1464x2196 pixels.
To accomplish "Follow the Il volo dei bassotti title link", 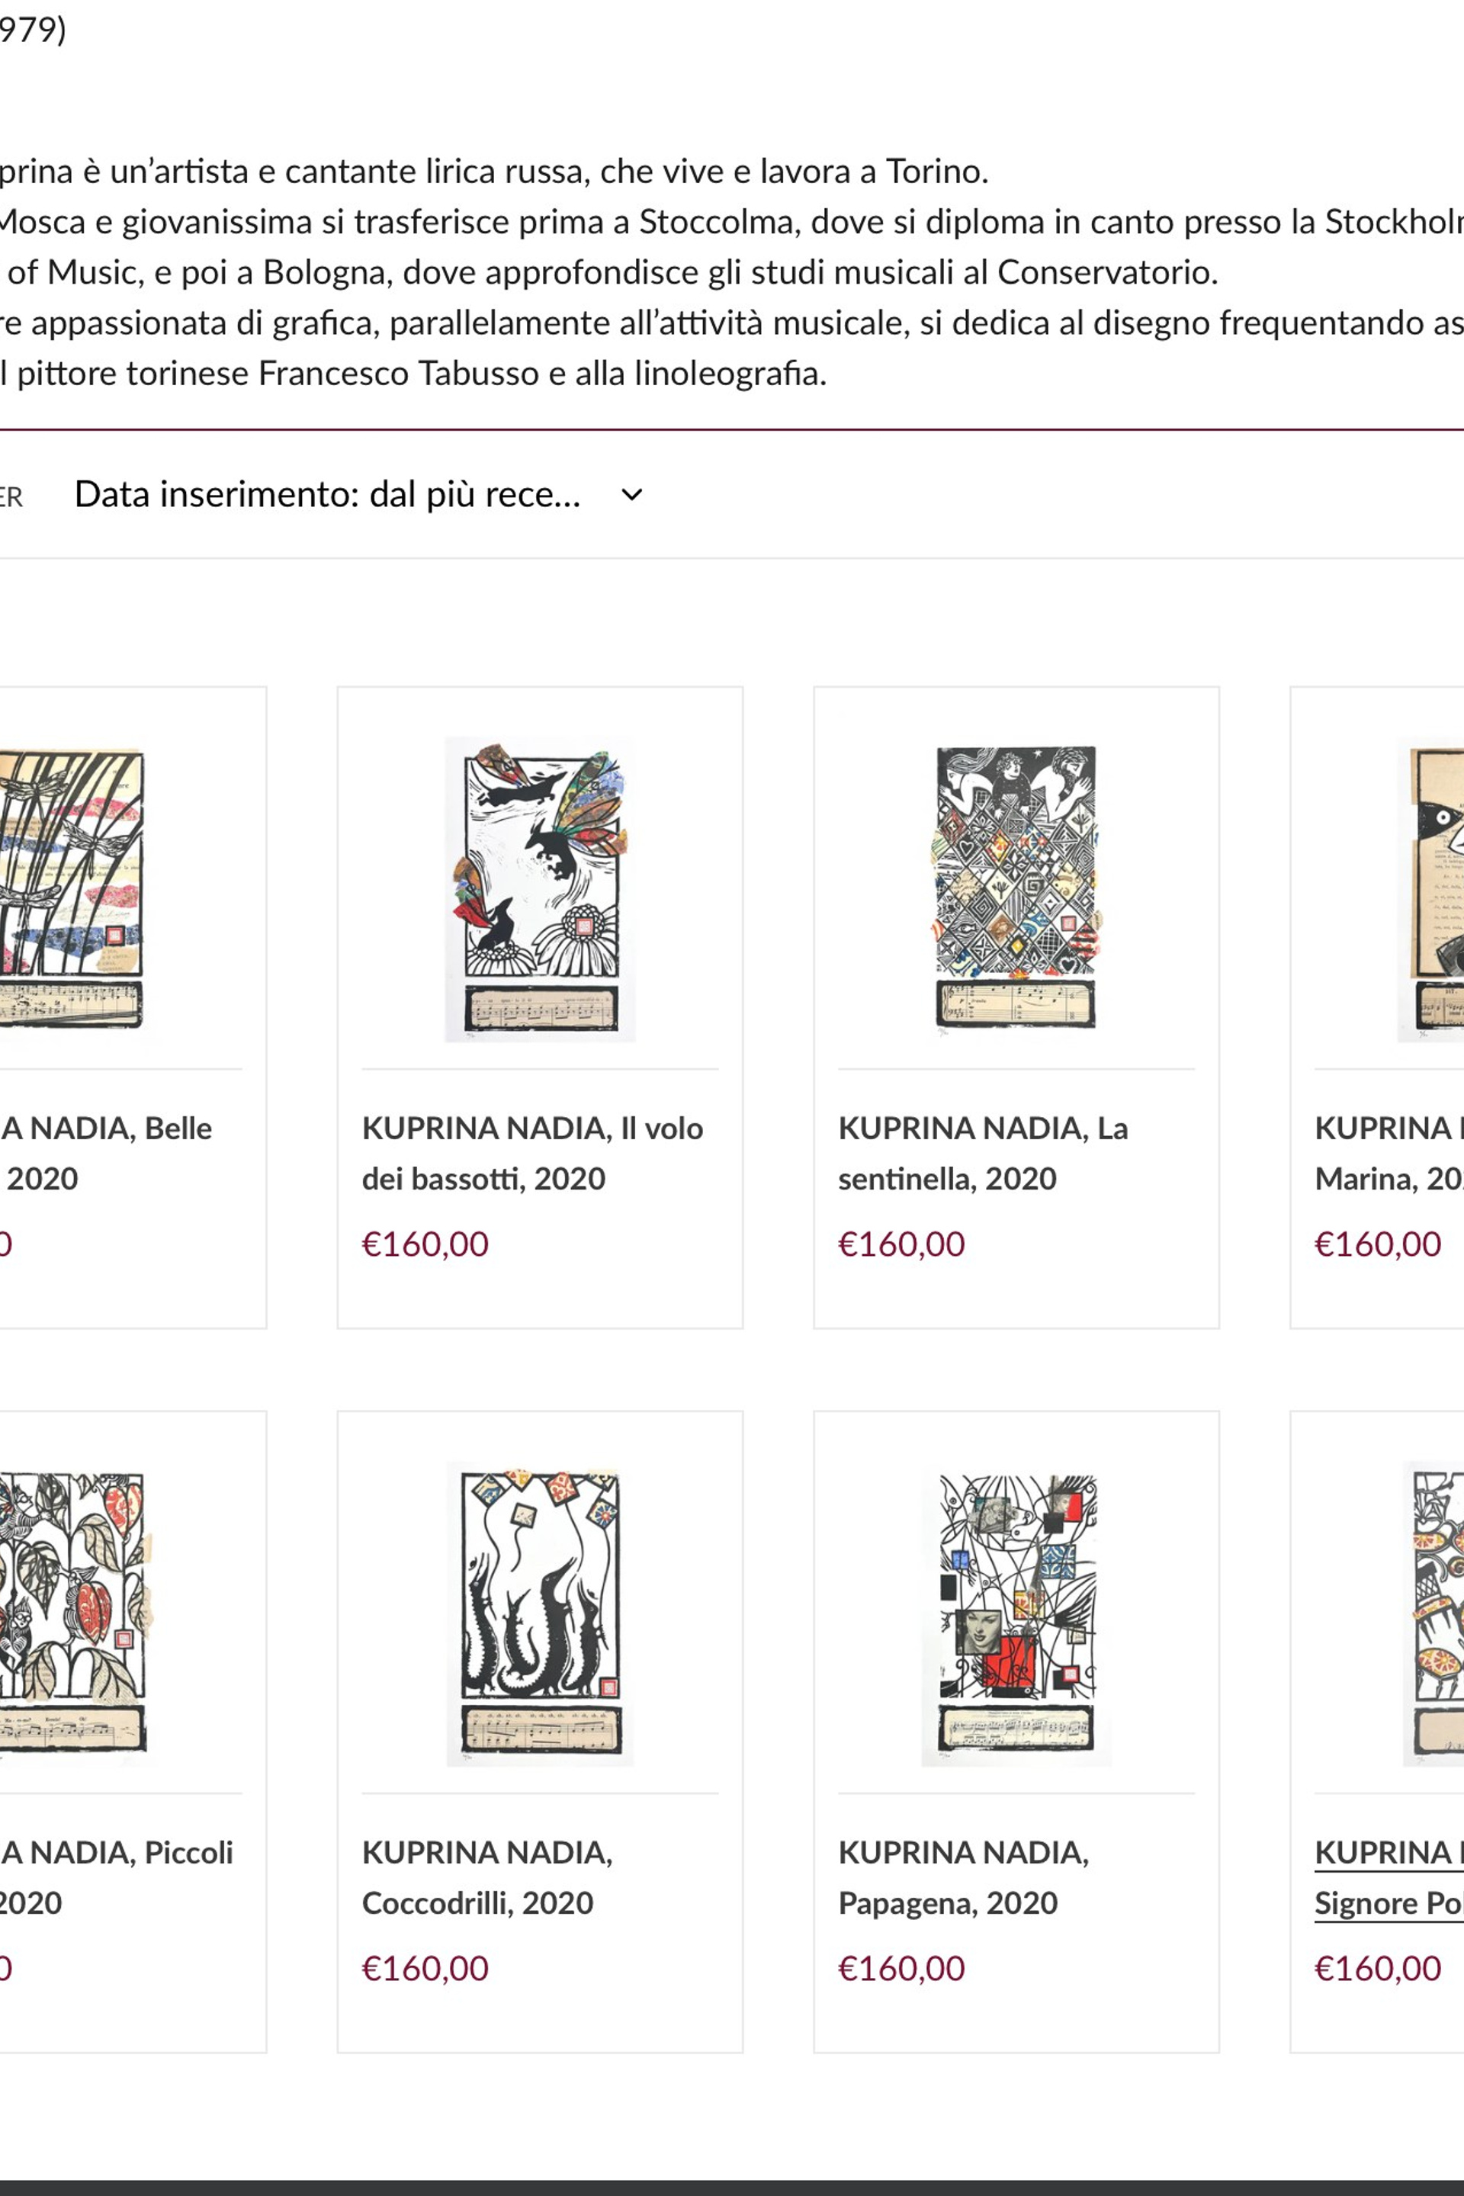I will [x=532, y=1153].
